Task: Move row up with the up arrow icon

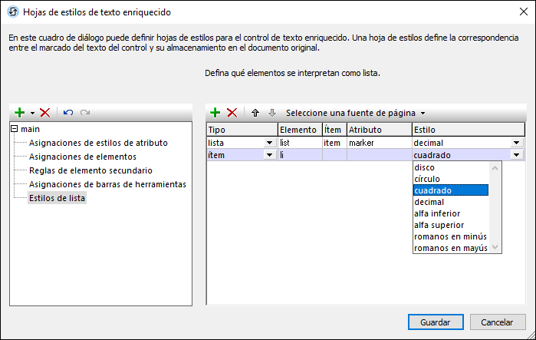Action: [x=255, y=113]
